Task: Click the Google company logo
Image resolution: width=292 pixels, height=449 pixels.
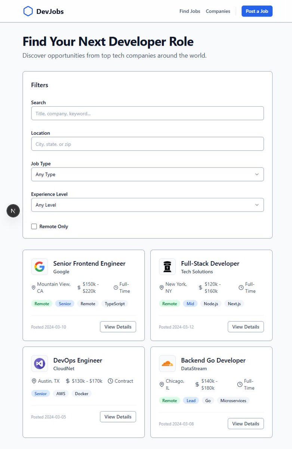Action: [x=40, y=267]
